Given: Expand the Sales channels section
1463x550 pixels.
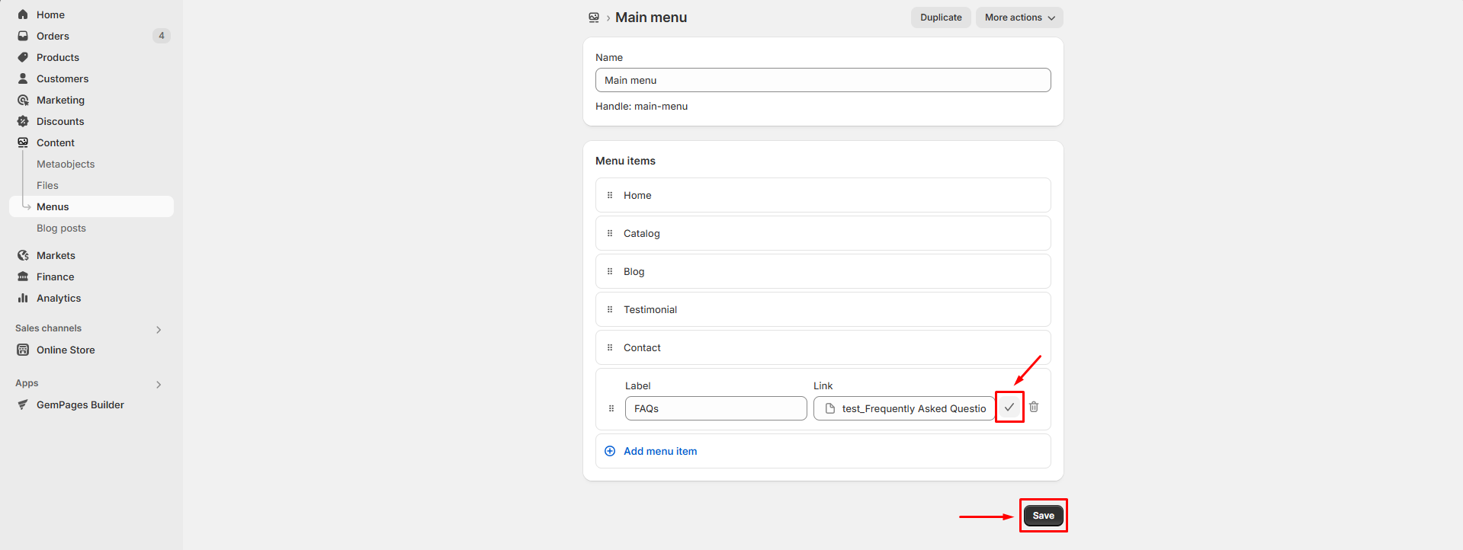Looking at the screenshot, I should pyautogui.click(x=159, y=329).
